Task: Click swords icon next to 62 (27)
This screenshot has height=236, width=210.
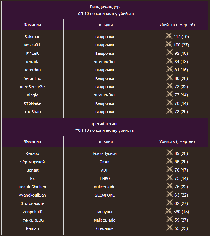Action: (169, 203)
